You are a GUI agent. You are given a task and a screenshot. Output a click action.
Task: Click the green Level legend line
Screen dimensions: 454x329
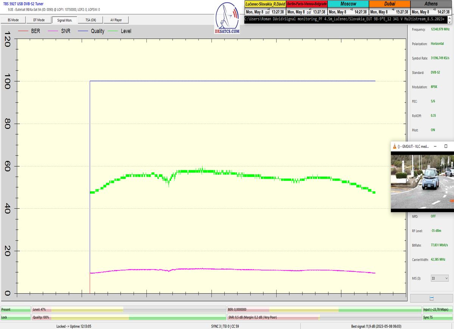(112, 31)
